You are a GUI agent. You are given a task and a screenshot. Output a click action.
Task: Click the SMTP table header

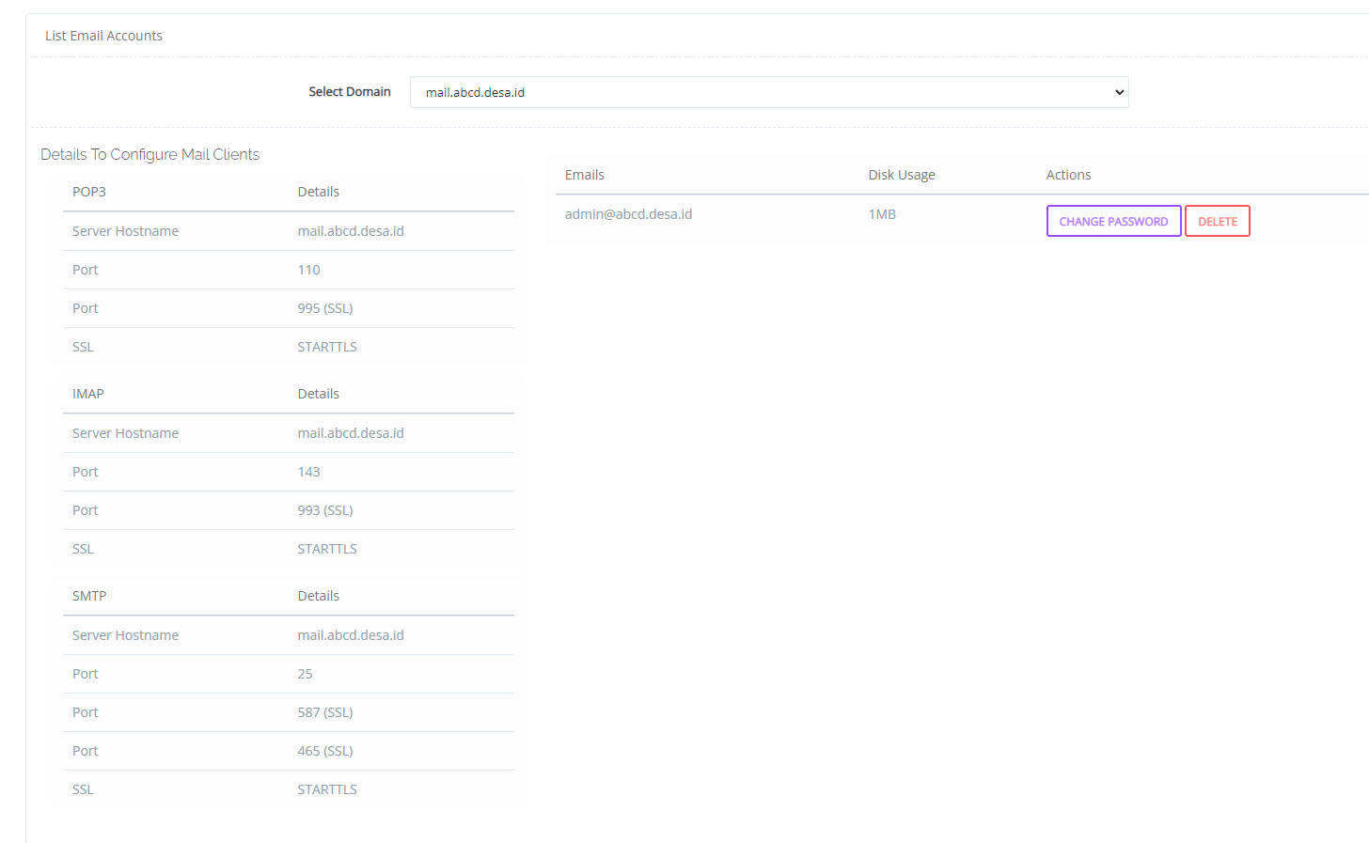coord(89,596)
